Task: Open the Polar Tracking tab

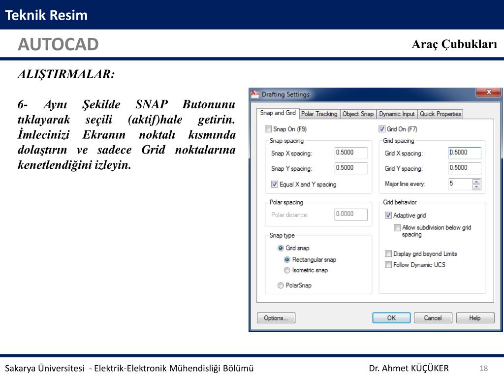Action: (x=319, y=114)
